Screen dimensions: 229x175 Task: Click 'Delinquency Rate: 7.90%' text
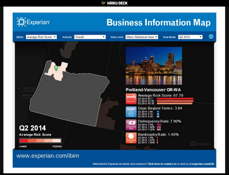(160, 121)
